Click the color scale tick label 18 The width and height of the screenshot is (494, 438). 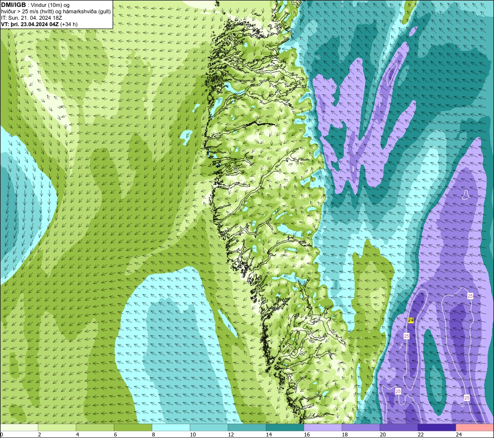(x=345, y=435)
